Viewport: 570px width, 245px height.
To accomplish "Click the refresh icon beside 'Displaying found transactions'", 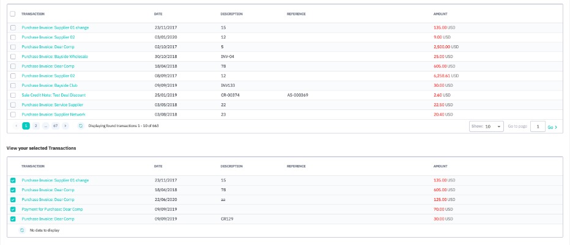I will [81, 126].
